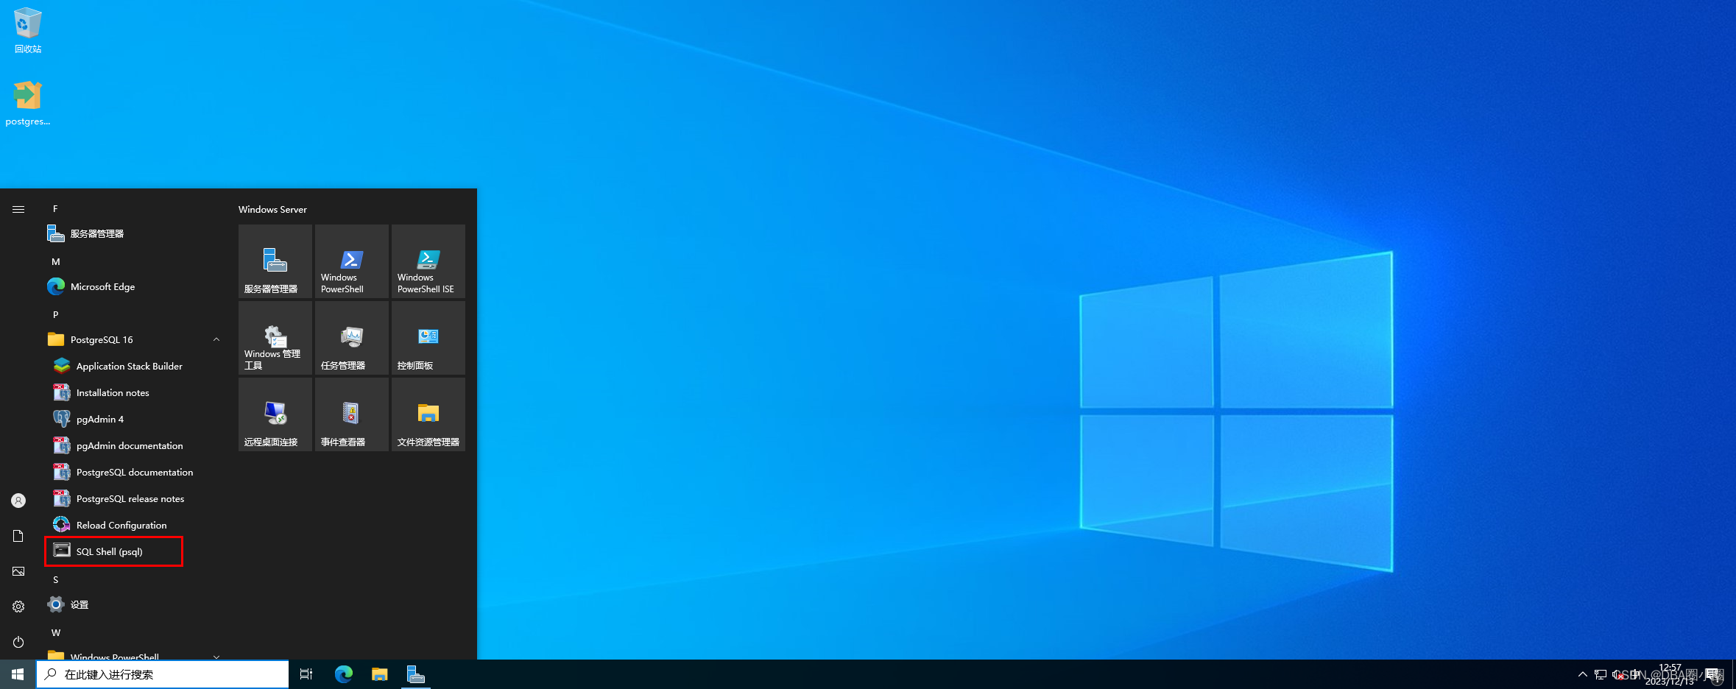Viewport: 1736px width, 689px height.
Task: Launch Microsoft Edge from the app list
Action: click(x=133, y=287)
